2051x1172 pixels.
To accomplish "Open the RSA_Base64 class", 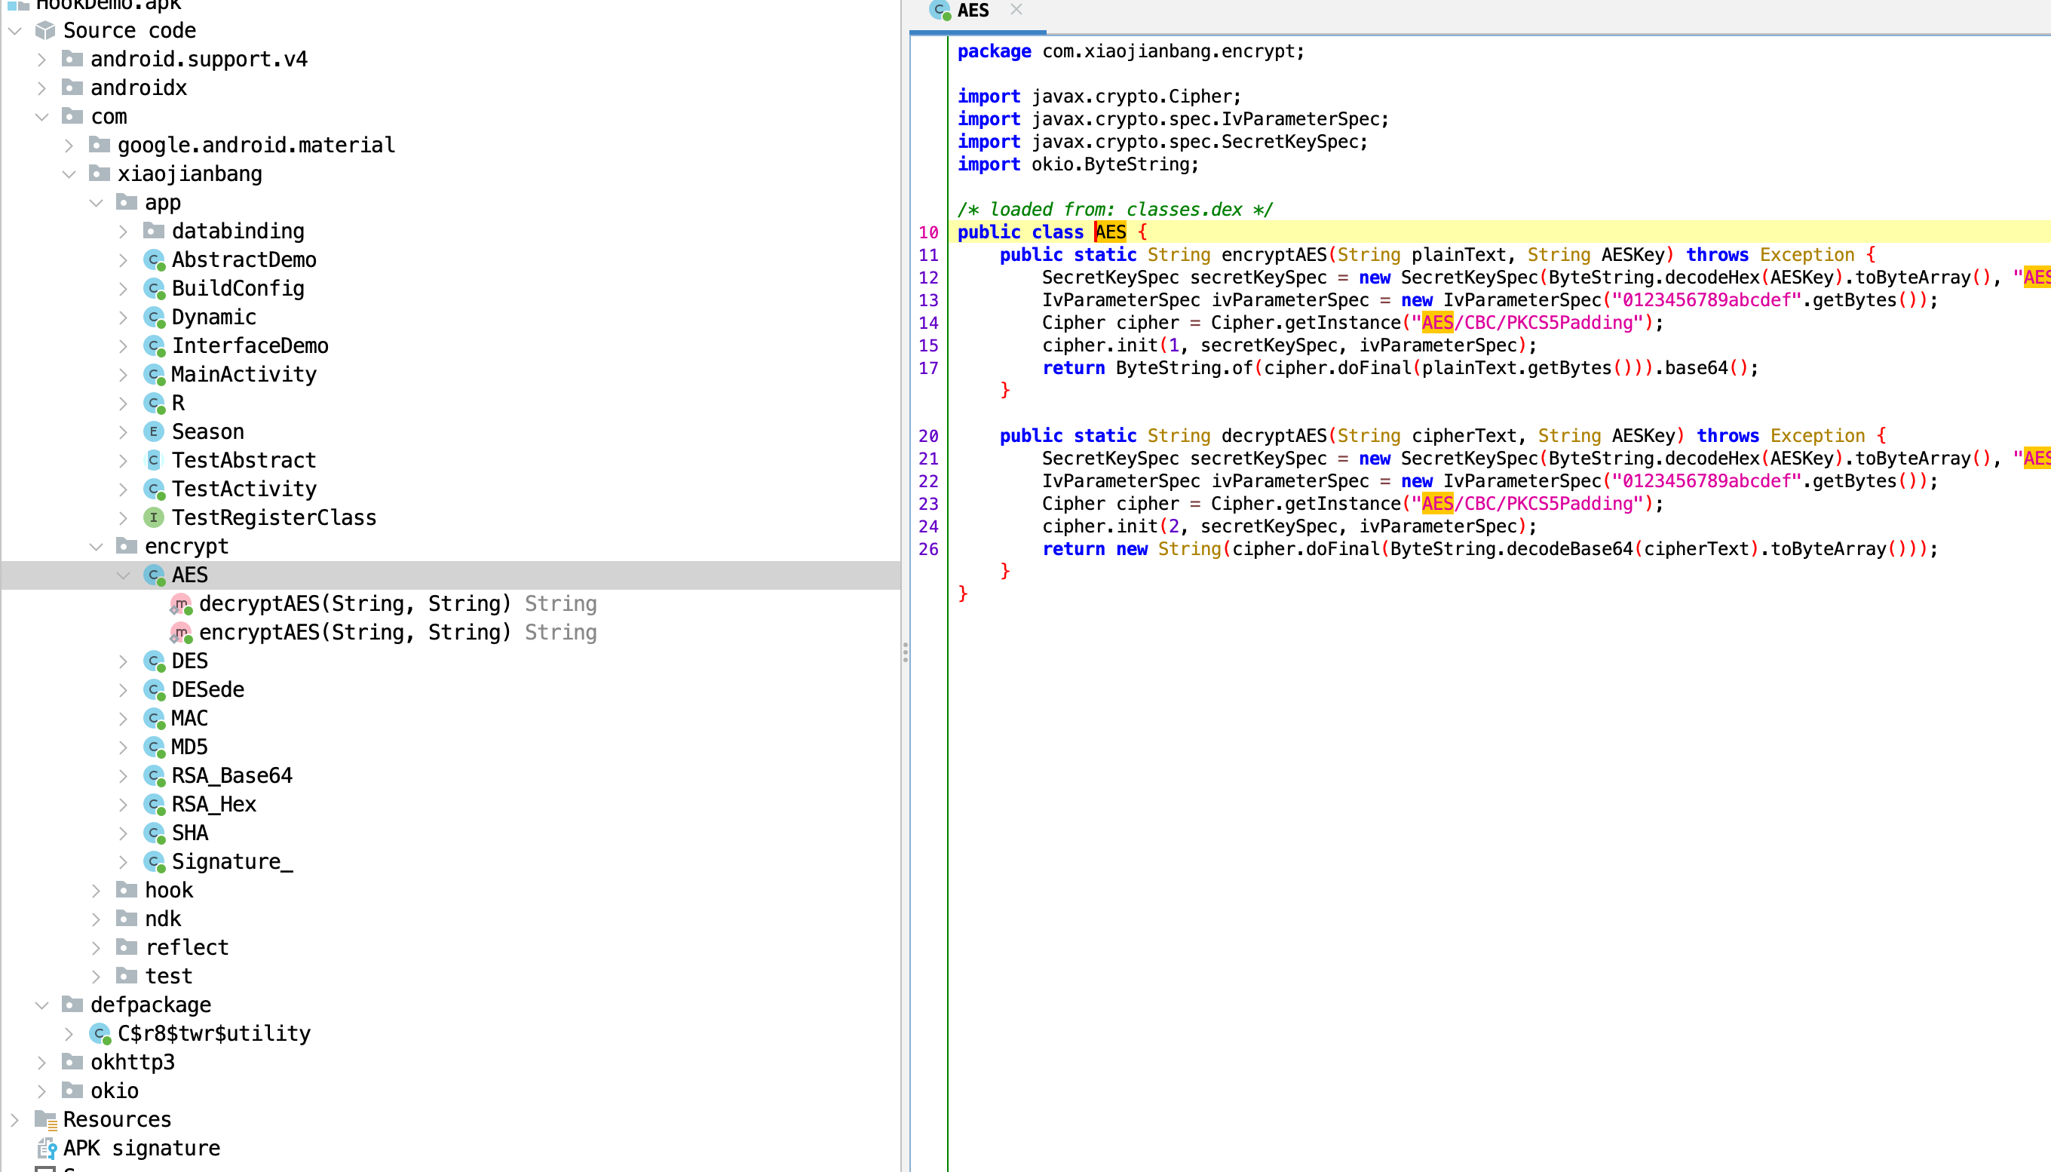I will coord(231,775).
